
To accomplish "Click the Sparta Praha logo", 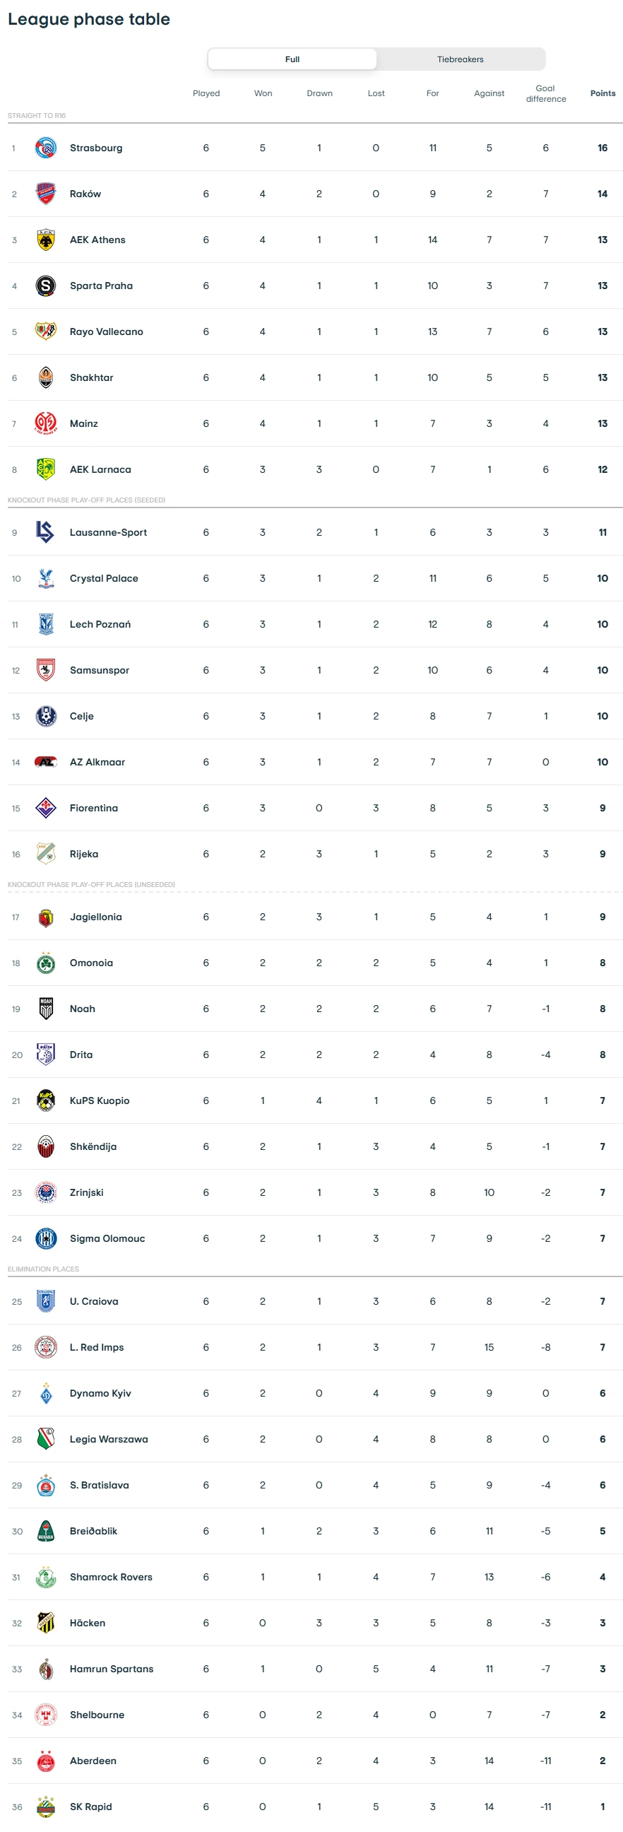I will tap(45, 286).
